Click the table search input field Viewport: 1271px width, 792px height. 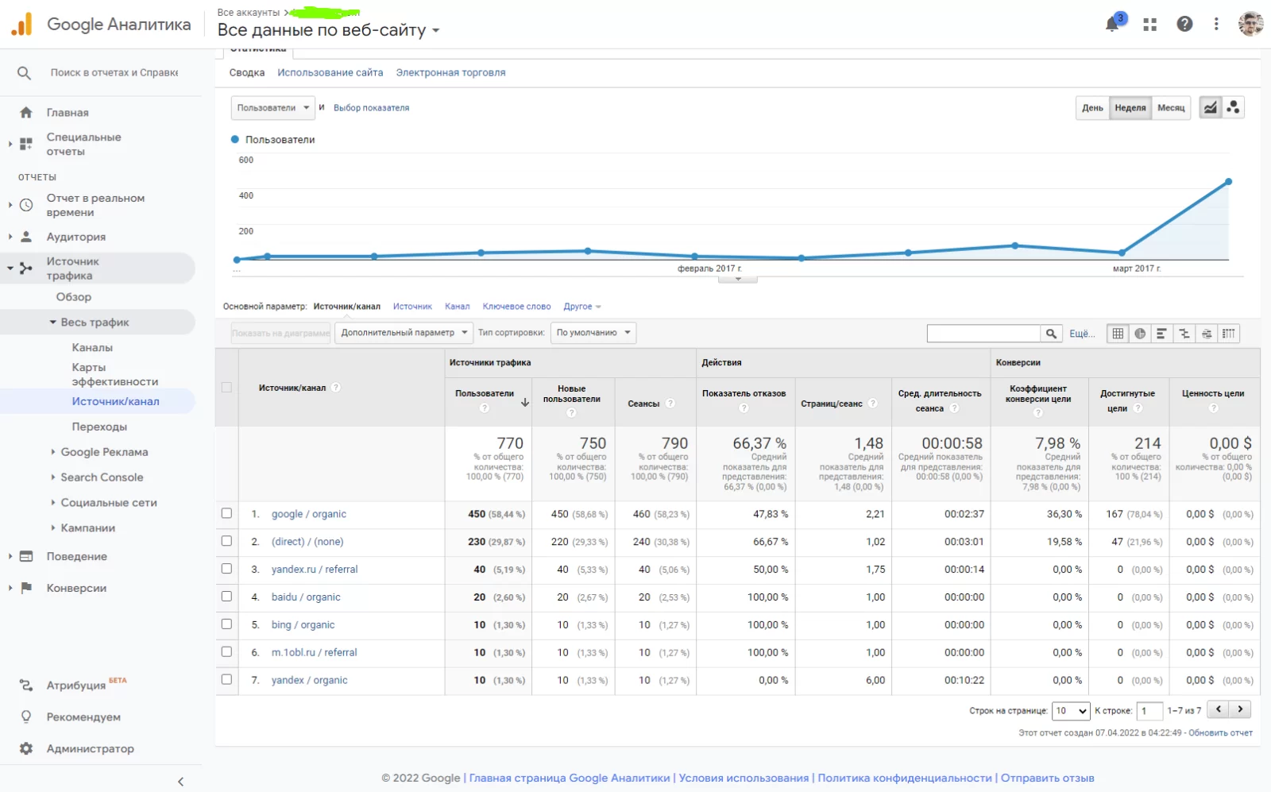point(983,334)
